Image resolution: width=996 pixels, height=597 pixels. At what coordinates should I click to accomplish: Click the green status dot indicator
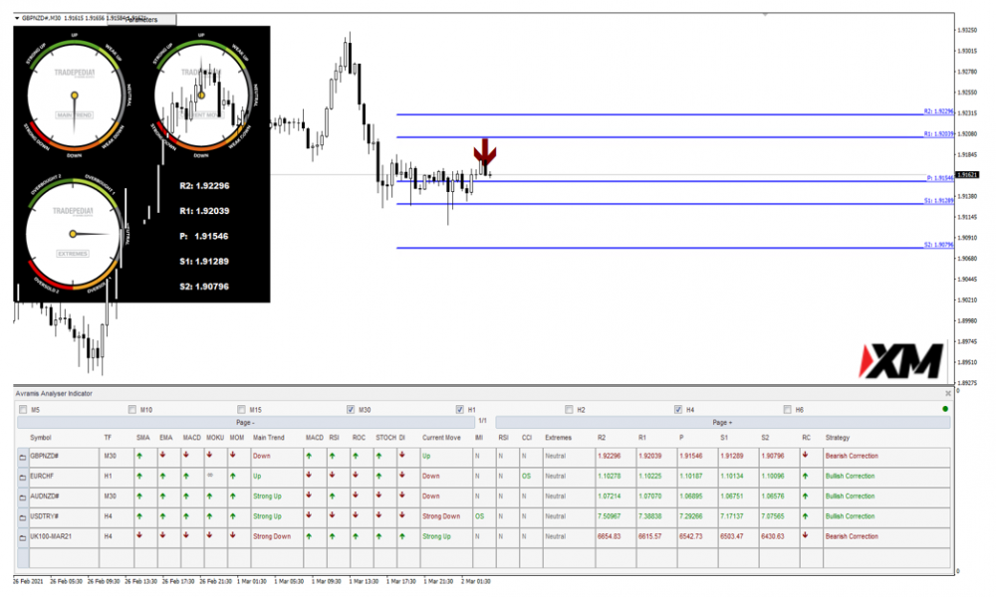(x=945, y=409)
